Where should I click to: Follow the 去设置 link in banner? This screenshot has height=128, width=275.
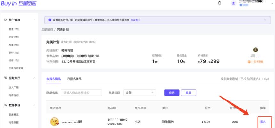[x=135, y=20]
